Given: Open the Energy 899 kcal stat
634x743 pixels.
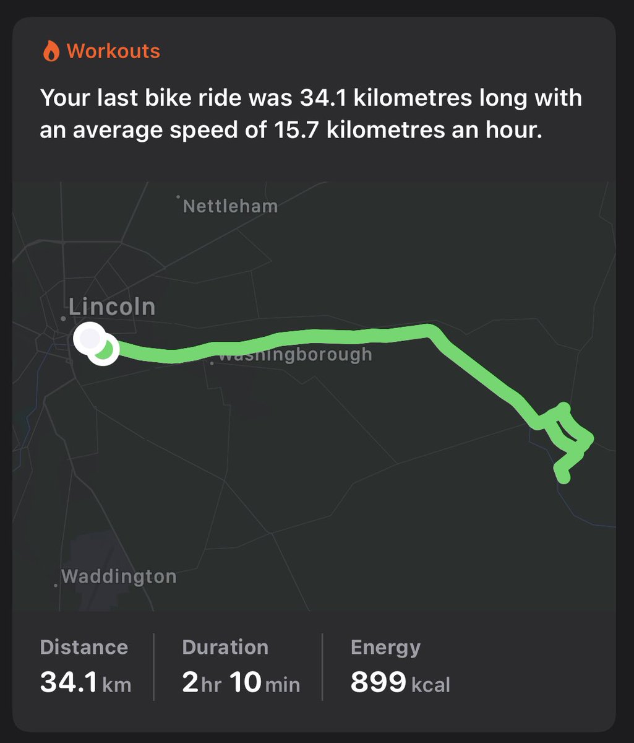Looking at the screenshot, I should point(400,682).
